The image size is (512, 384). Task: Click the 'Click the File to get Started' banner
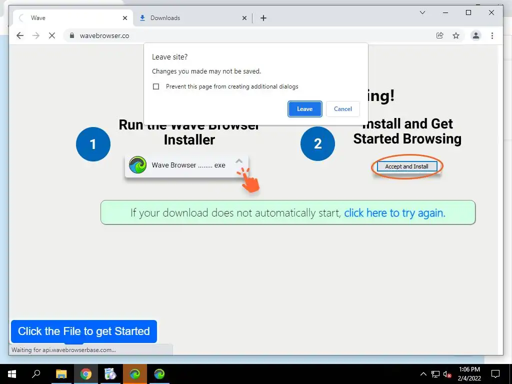tap(84, 331)
